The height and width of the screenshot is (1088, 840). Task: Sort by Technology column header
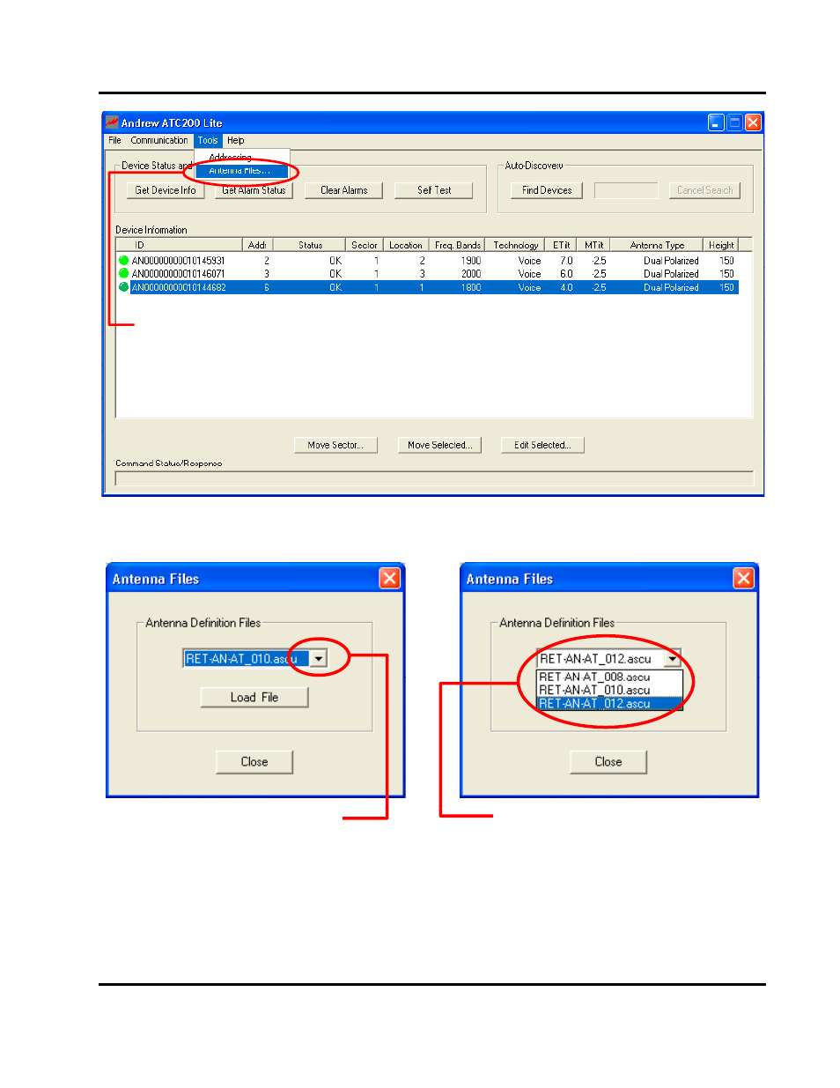click(x=515, y=245)
